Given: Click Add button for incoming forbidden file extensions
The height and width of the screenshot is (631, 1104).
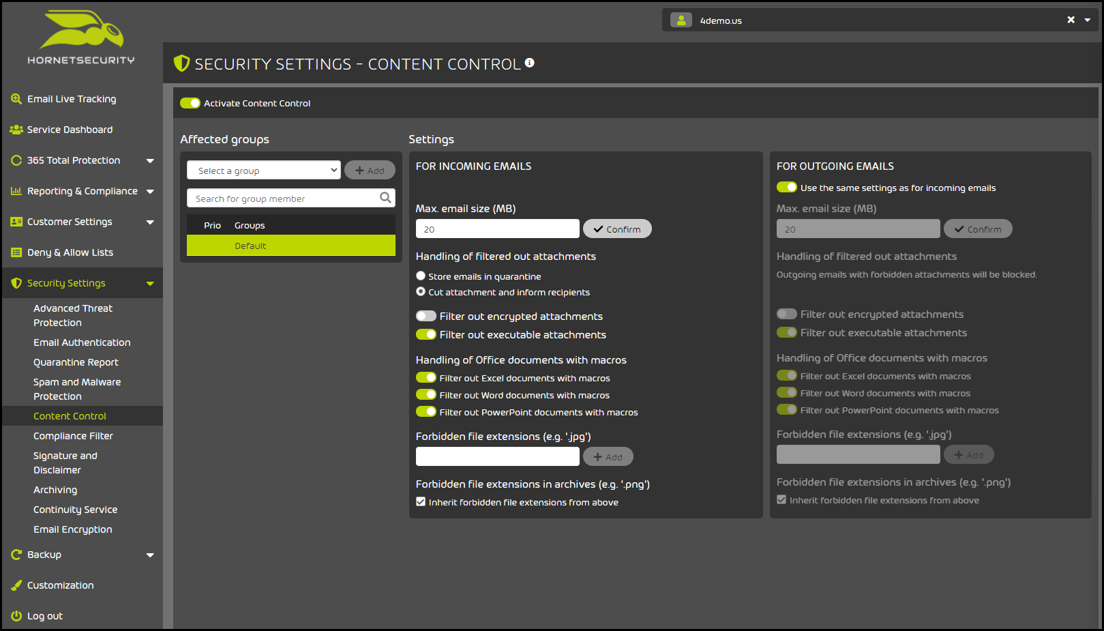Looking at the screenshot, I should 608,456.
